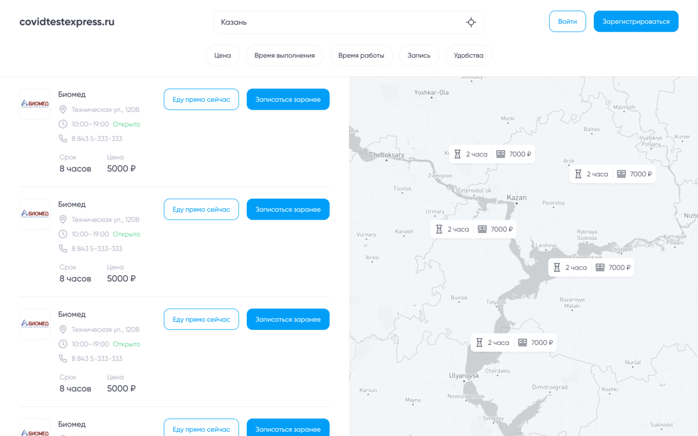The image size is (698, 436).
Task: Expand the Время работы filter
Action: point(361,55)
